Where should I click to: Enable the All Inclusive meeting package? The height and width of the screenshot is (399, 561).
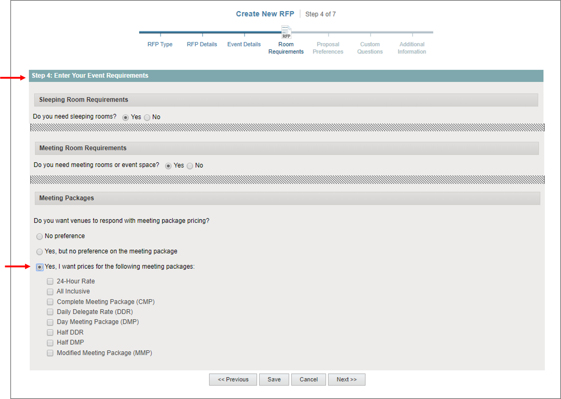tap(50, 292)
